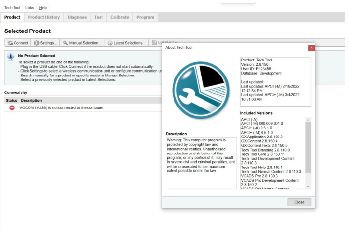Select 'APCI+ (-A) 0.5.1.0' list entry
The height and width of the screenshot is (229, 349).
pos(256,128)
